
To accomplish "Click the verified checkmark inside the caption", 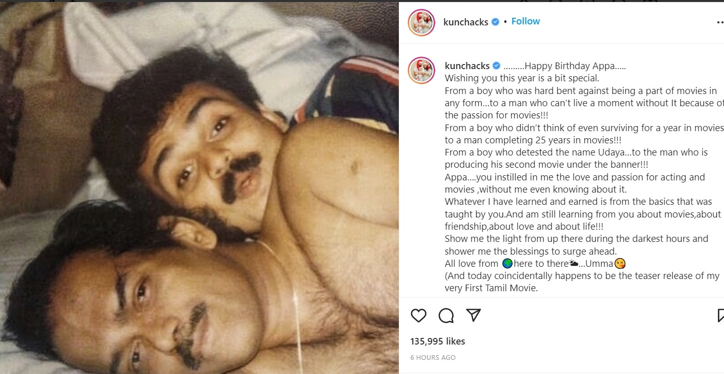I will 496,66.
